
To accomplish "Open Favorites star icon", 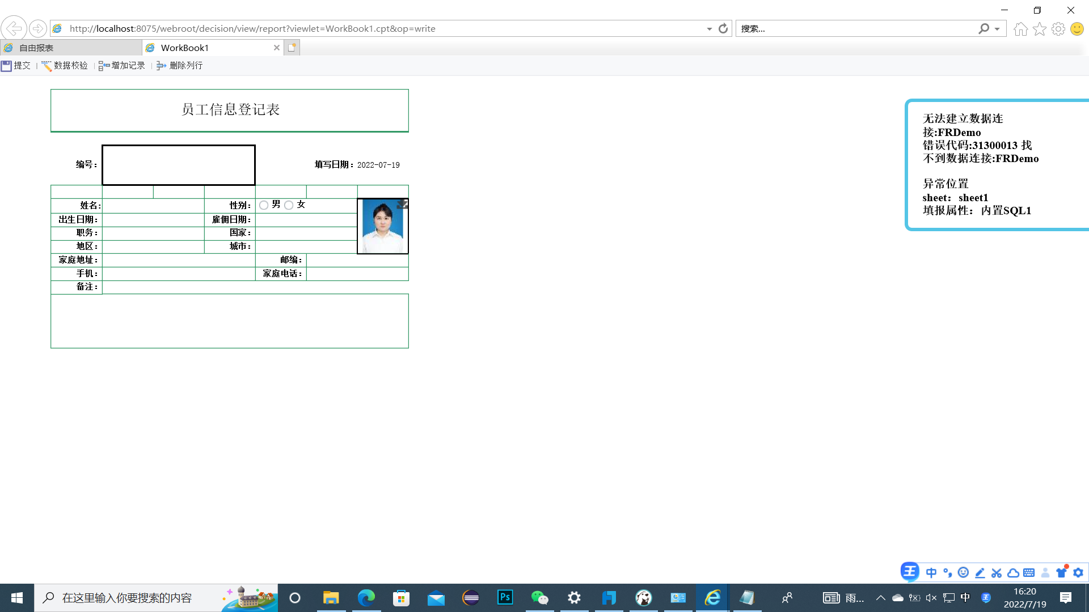I will pyautogui.click(x=1039, y=29).
